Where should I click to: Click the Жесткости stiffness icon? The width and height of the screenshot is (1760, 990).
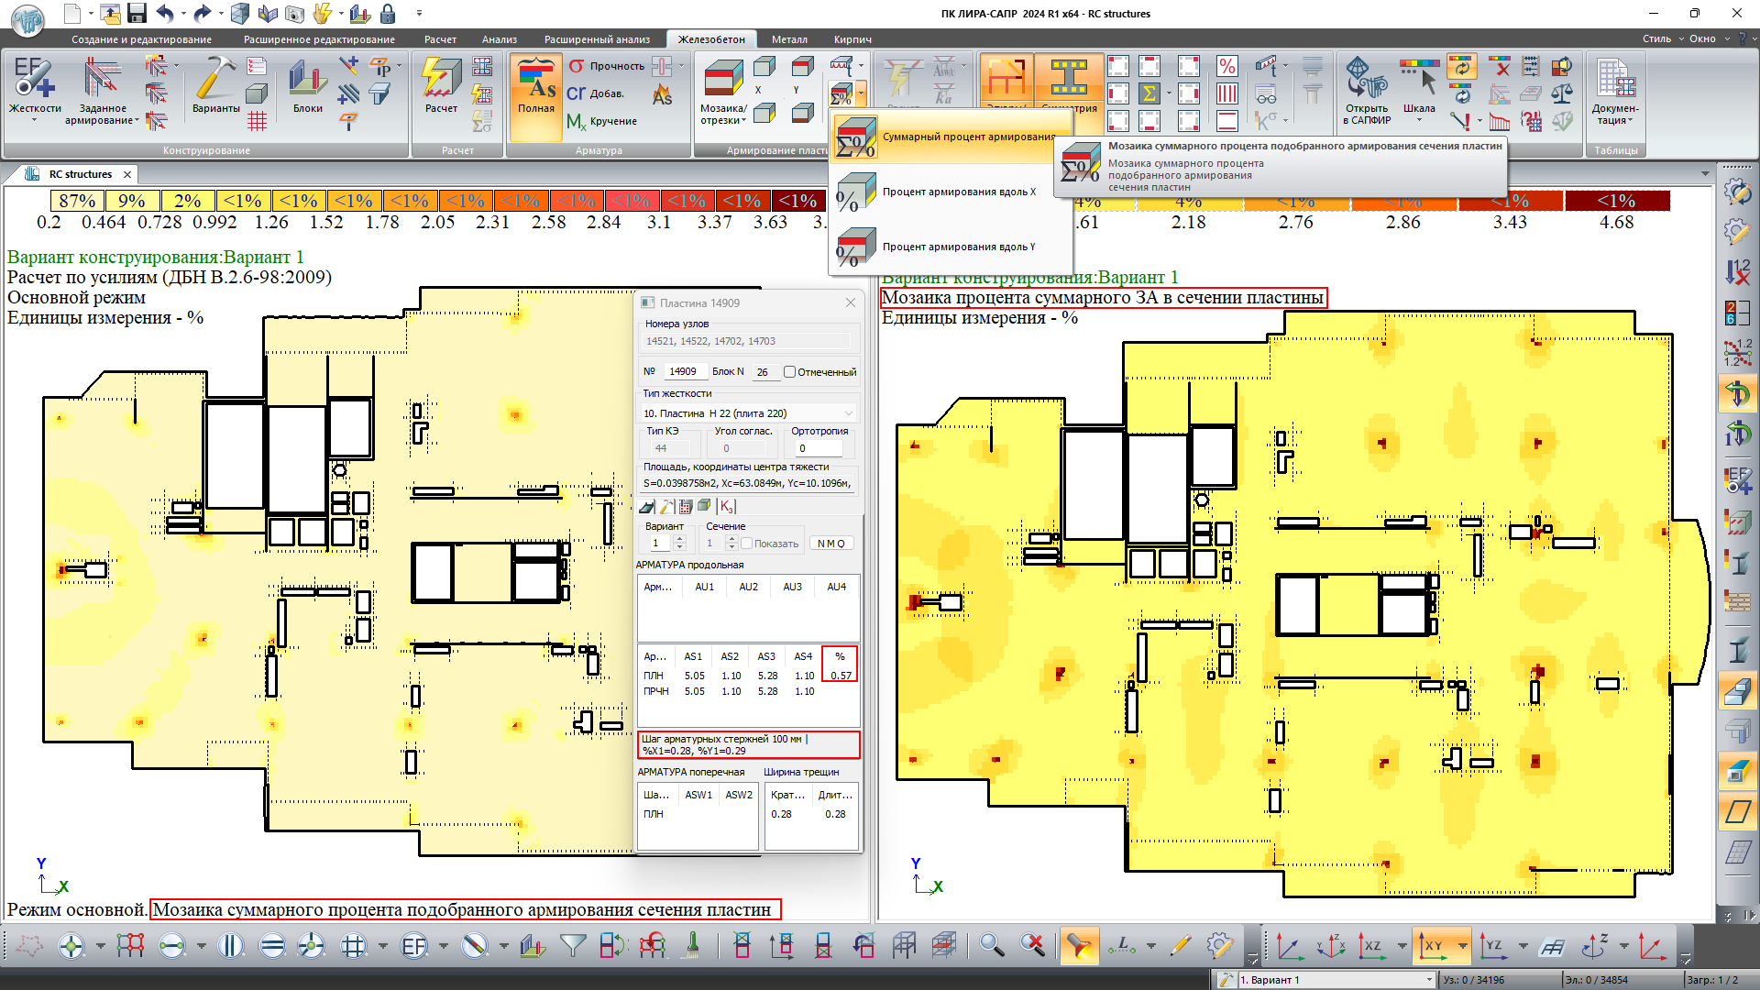pyautogui.click(x=34, y=79)
